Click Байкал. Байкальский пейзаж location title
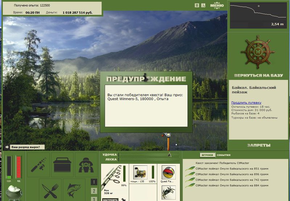The width and height of the screenshot is (290, 201). [254, 90]
